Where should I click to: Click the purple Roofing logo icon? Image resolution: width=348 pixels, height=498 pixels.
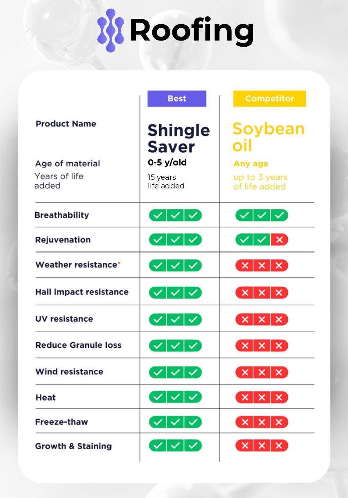point(111,31)
